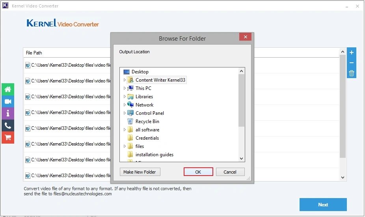This screenshot has width=365, height=217.
Task: Click Make New Folder button
Action: 140,172
